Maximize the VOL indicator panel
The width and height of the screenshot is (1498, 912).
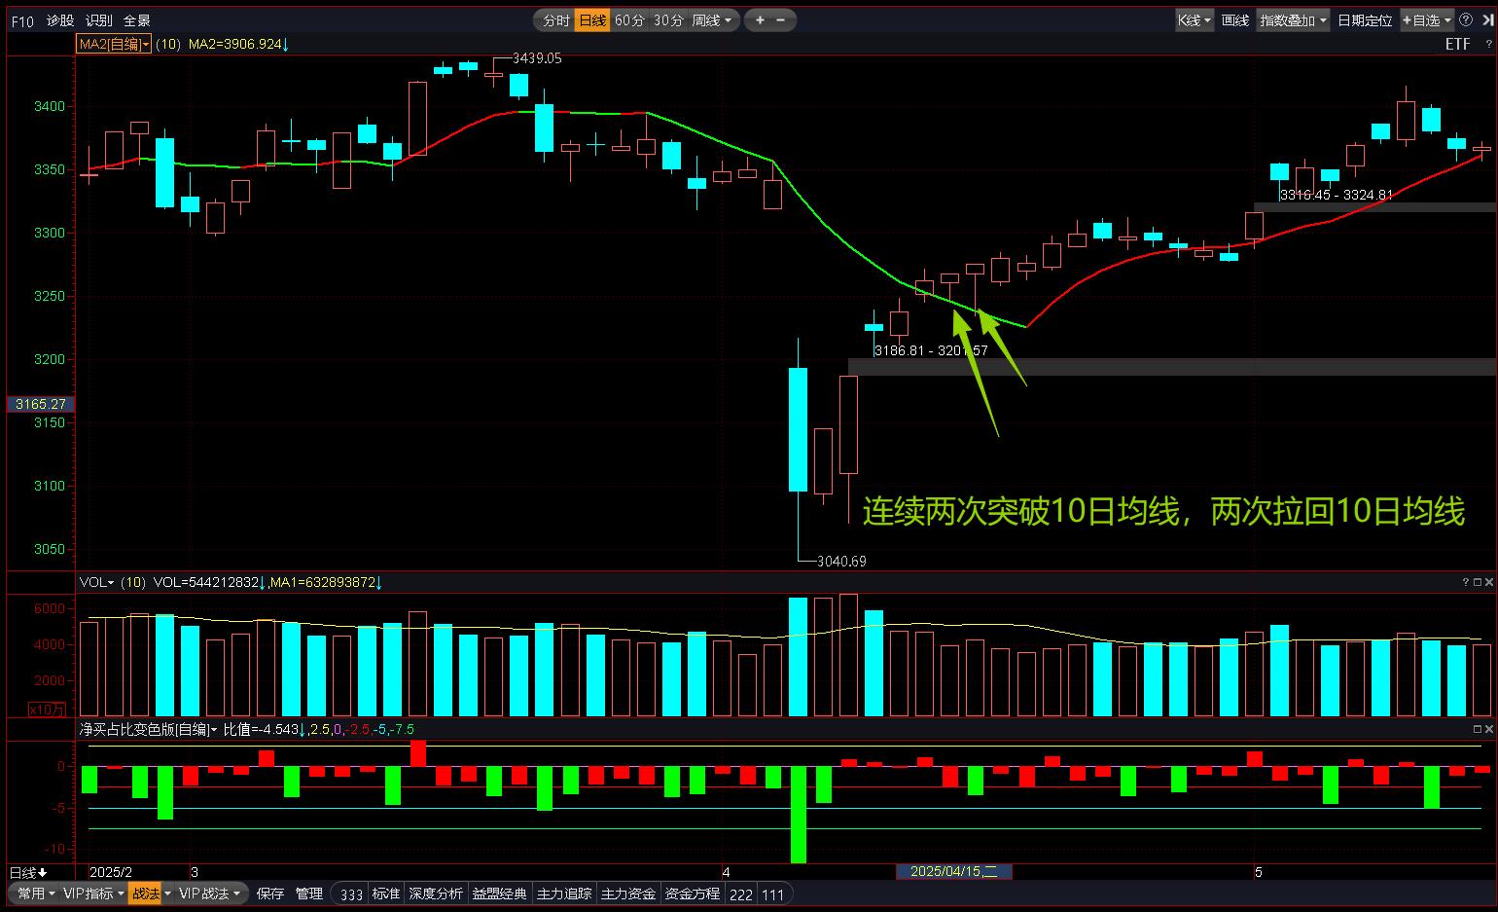tap(1478, 582)
